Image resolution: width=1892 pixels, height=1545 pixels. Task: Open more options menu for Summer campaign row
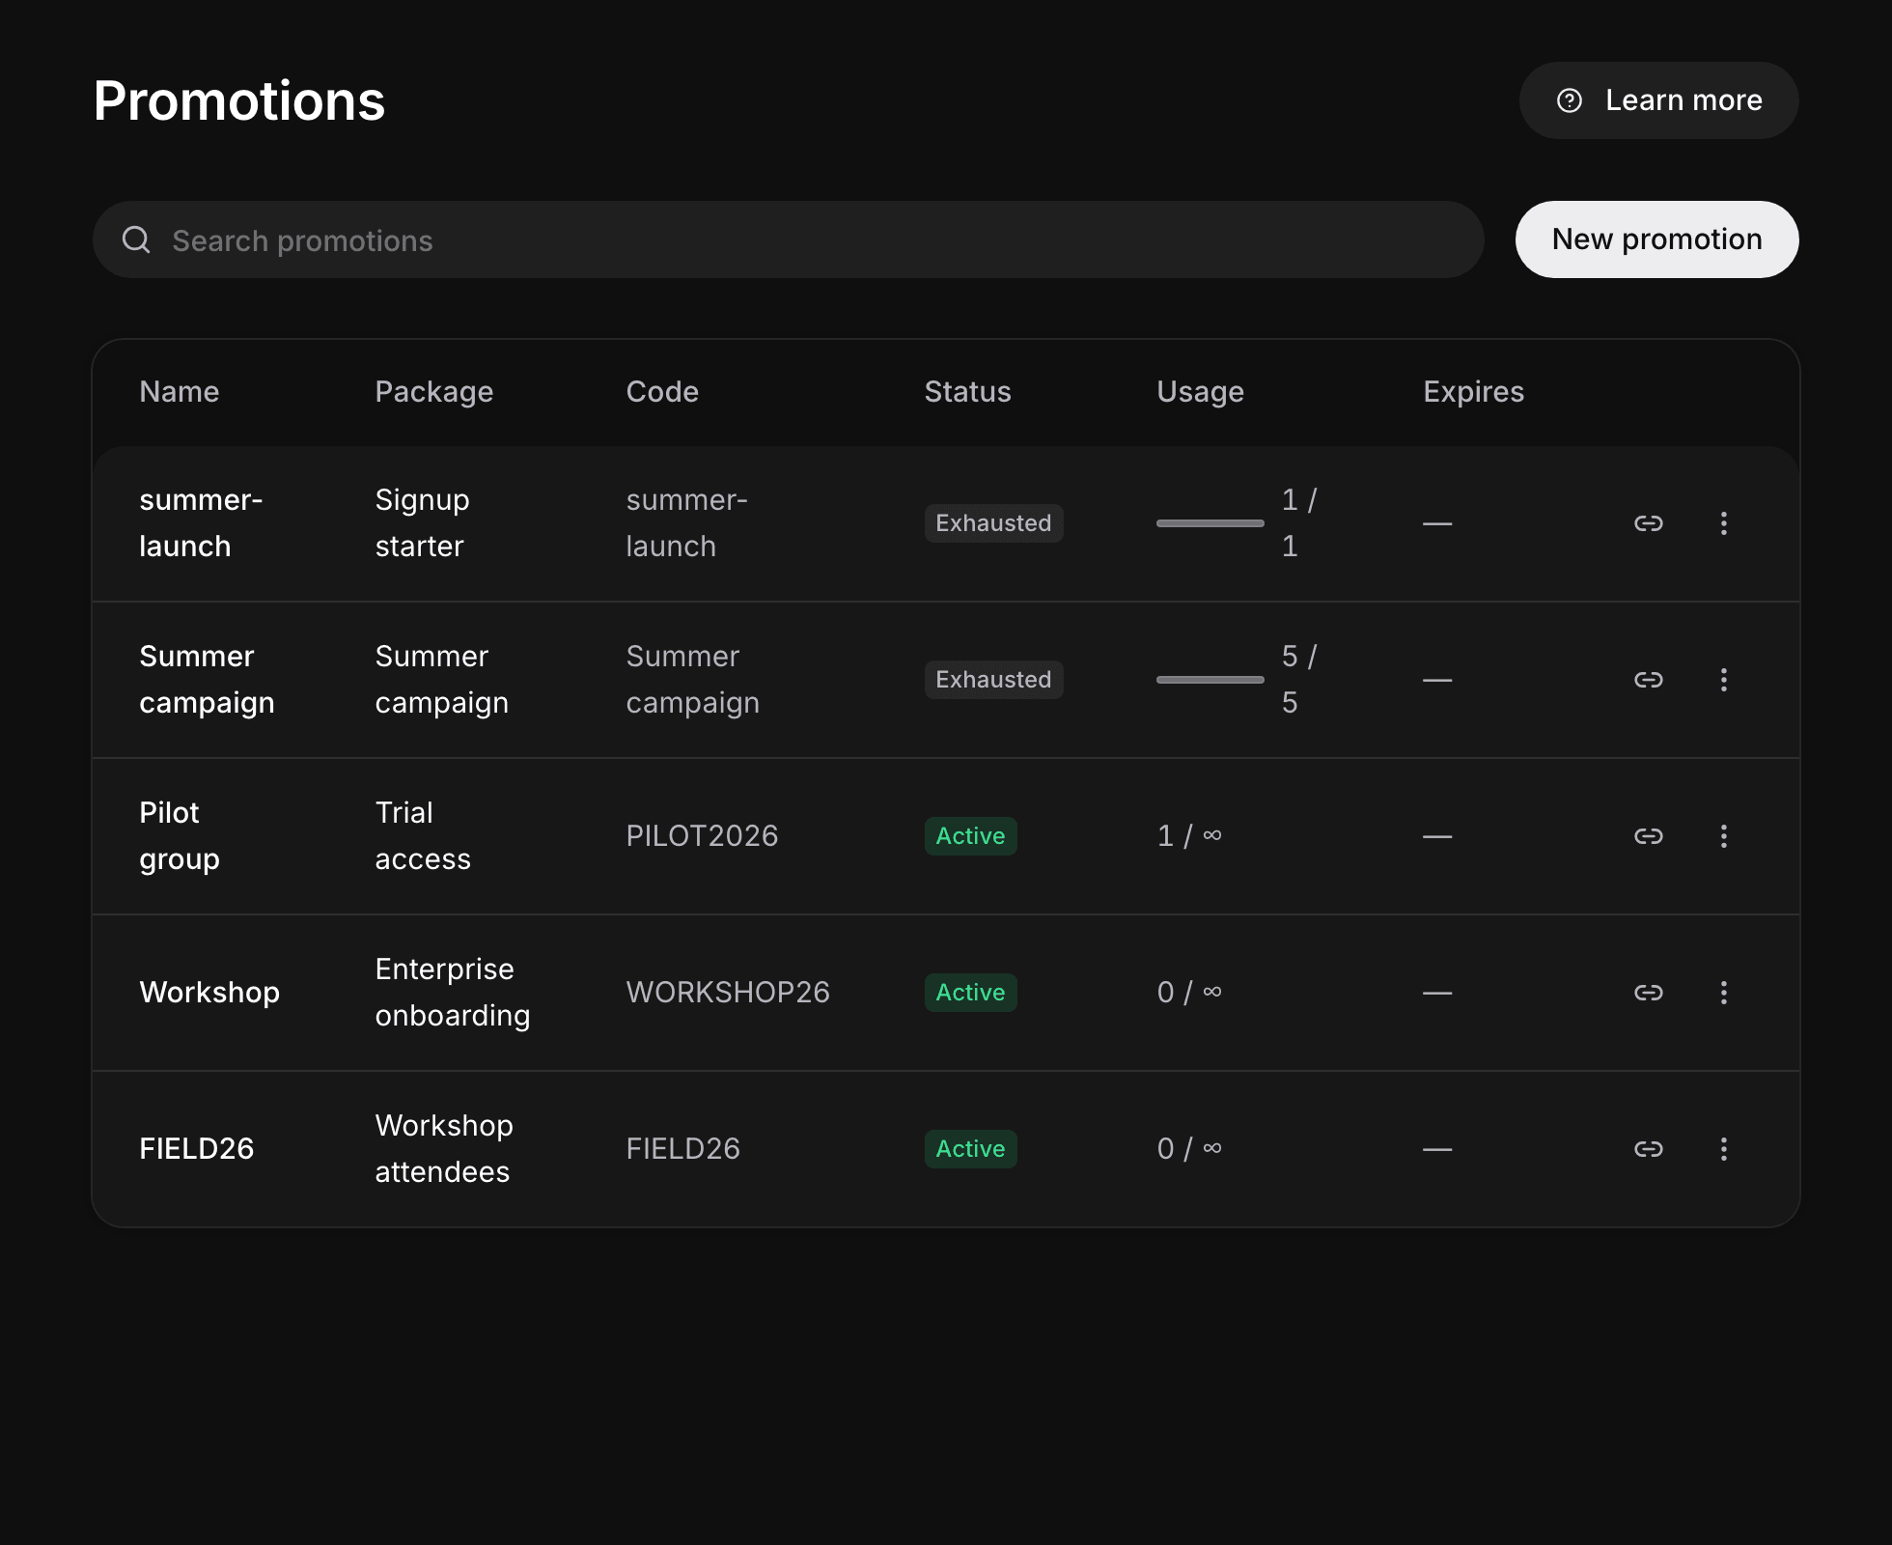point(1723,680)
